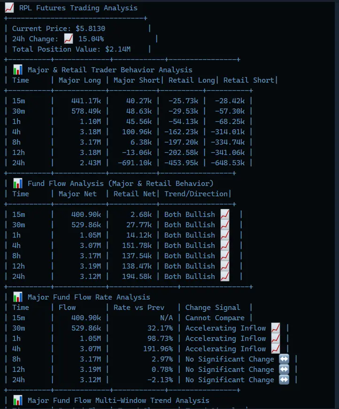Select 2.68k Retail Net value for 15m
The height and width of the screenshot is (409, 339).
(x=141, y=215)
